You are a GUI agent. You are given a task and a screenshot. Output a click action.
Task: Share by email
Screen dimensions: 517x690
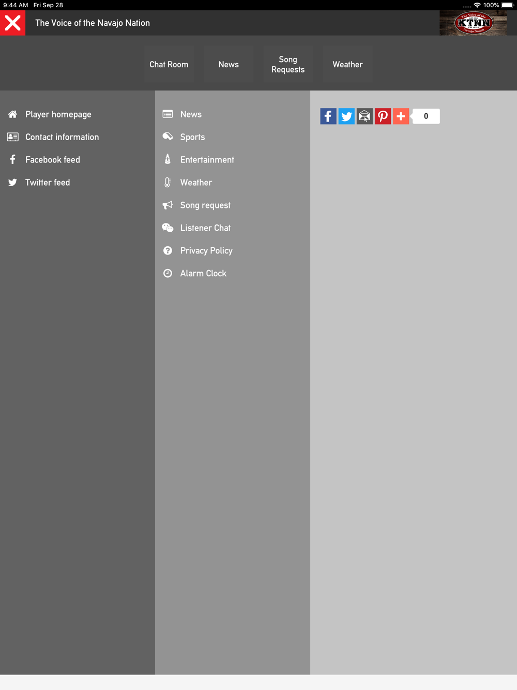[x=364, y=116]
